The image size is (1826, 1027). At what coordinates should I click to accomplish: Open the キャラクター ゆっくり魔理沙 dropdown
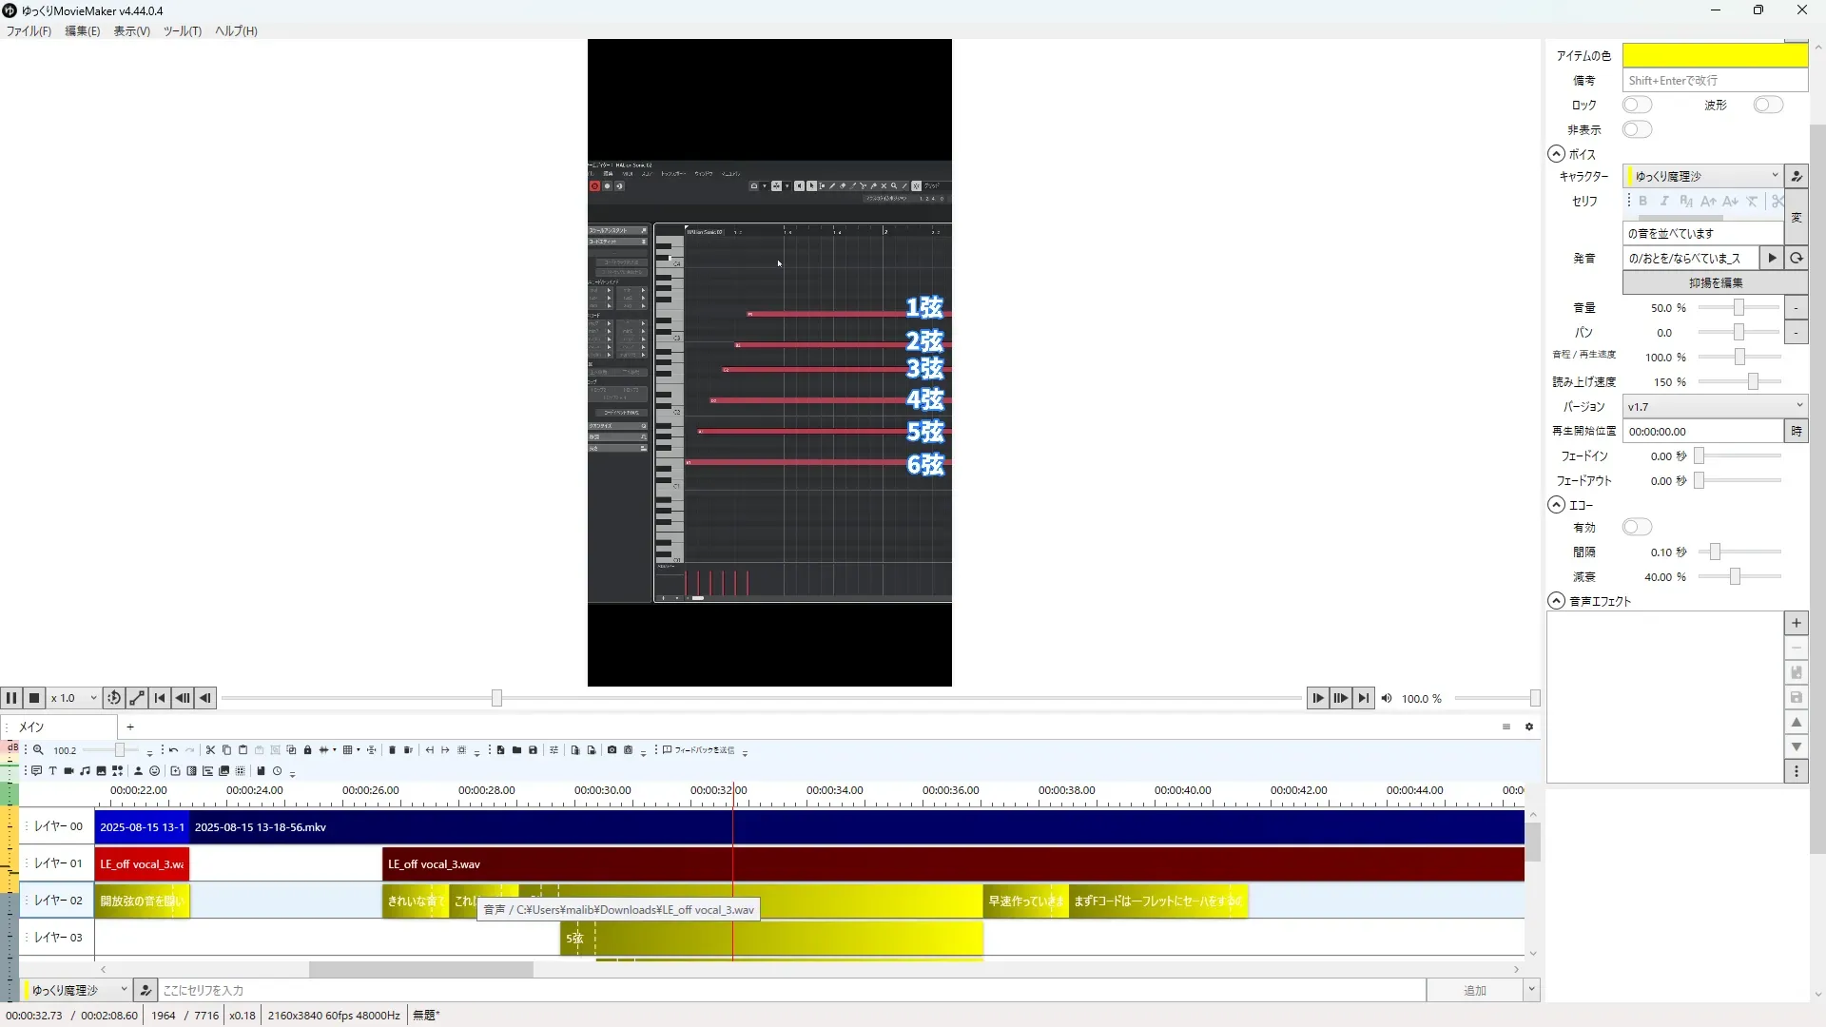1702,176
